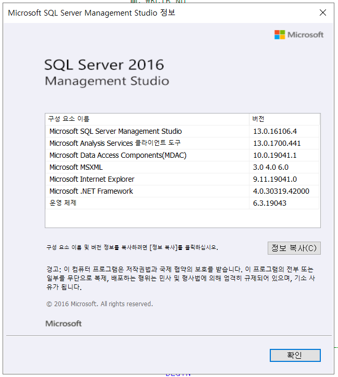This screenshot has height=377, width=338.
Task: Close the Management Studio 정보 dialog
Action: 322,12
